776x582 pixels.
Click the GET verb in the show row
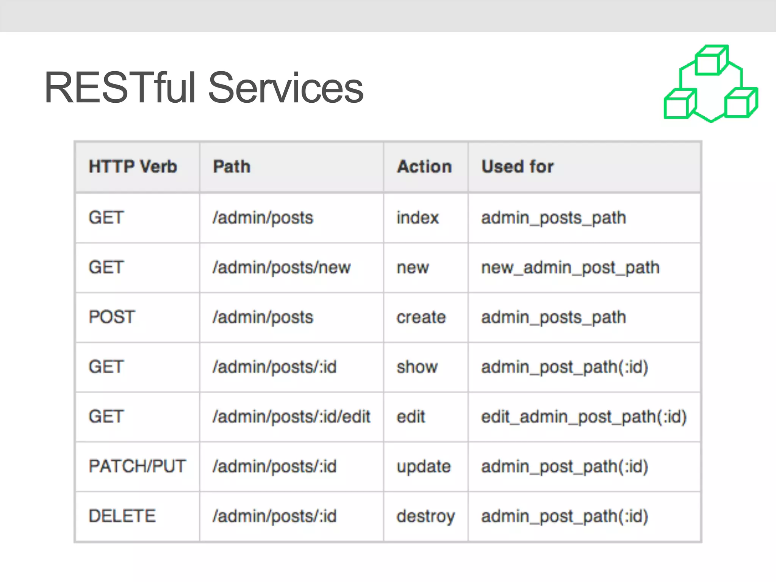pos(106,367)
